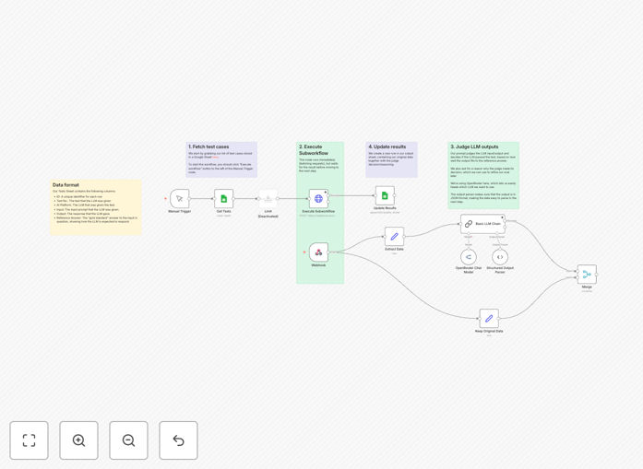
Task: Select the Data format sticky note
Action: pyautogui.click(x=96, y=207)
